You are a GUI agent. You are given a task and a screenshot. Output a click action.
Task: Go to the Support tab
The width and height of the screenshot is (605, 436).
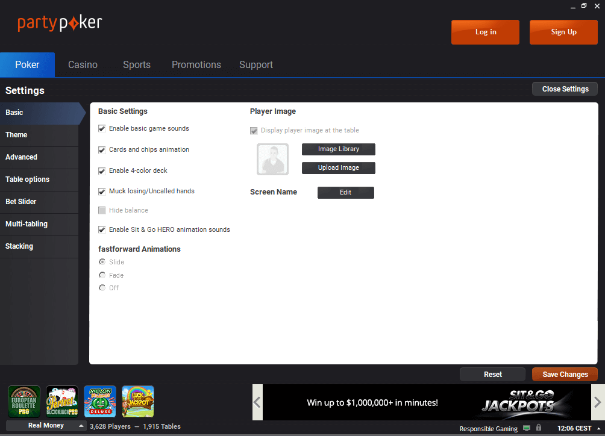256,65
